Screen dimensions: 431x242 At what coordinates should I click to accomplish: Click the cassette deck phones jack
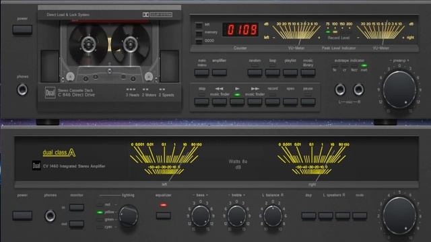pos(22,89)
